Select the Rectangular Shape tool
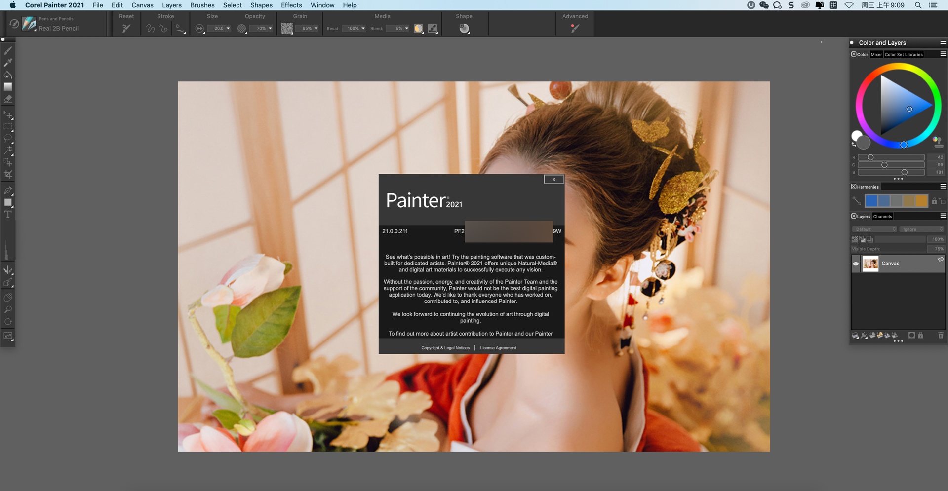Viewport: 948px width, 491px height. pos(8,202)
